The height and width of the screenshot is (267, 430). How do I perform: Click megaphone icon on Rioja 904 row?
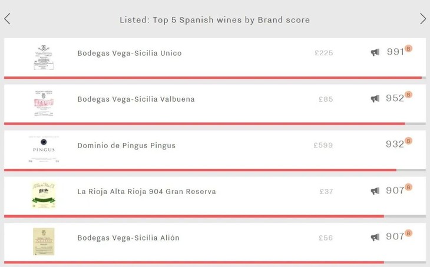375,191
